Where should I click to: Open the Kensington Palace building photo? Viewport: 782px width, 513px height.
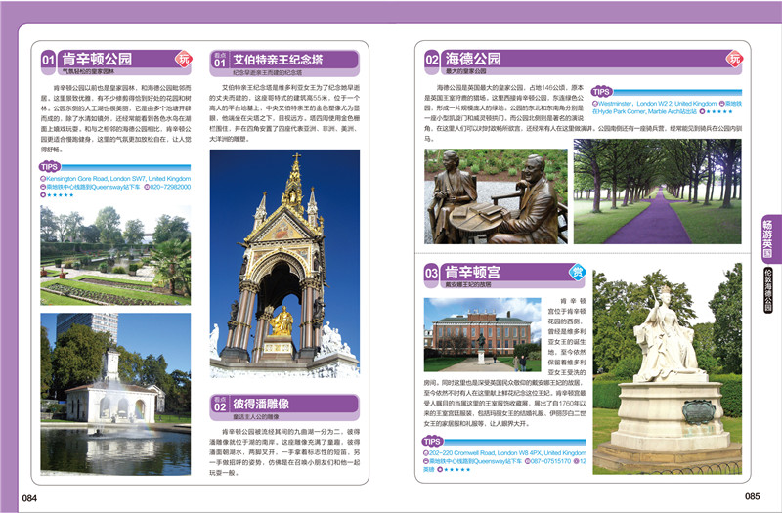point(482,335)
